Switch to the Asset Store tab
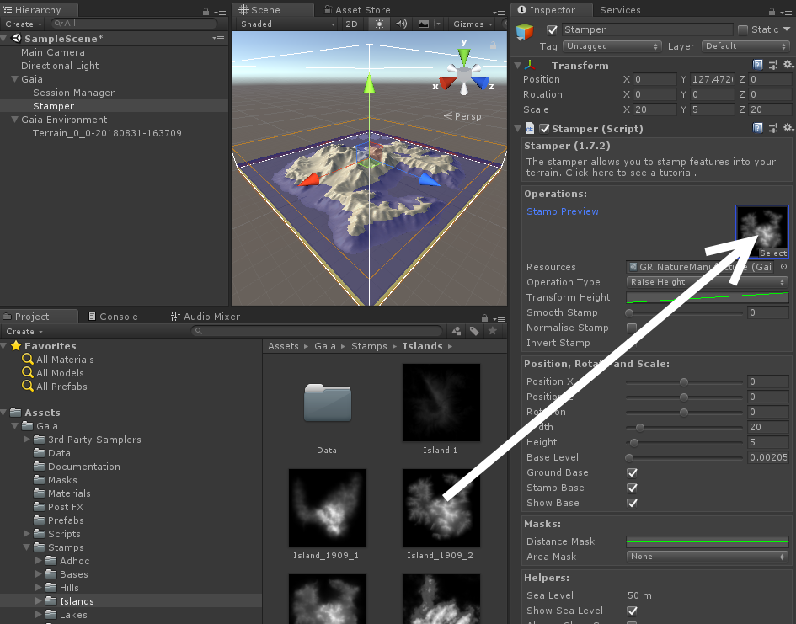This screenshot has width=796, height=624. coord(362,10)
